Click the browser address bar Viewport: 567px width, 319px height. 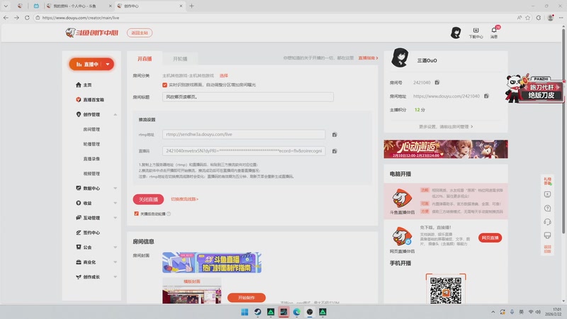pyautogui.click(x=275, y=18)
